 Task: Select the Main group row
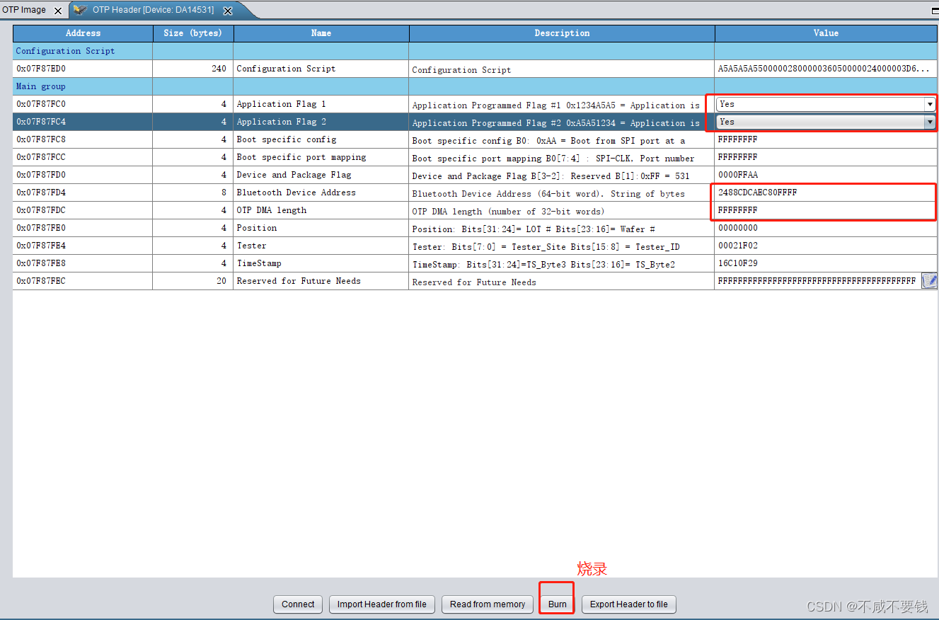click(x=475, y=86)
